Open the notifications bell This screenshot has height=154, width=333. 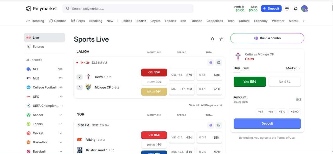296,9
